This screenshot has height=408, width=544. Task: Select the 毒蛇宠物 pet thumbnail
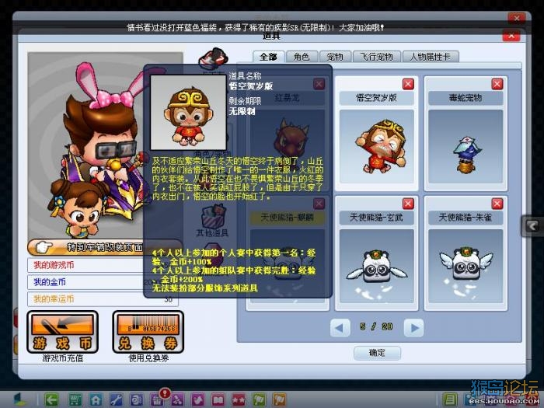point(466,146)
